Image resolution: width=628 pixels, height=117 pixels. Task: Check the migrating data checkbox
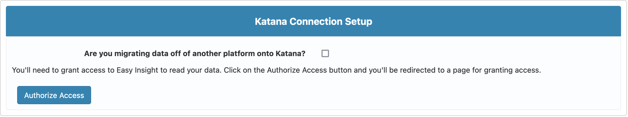(325, 53)
